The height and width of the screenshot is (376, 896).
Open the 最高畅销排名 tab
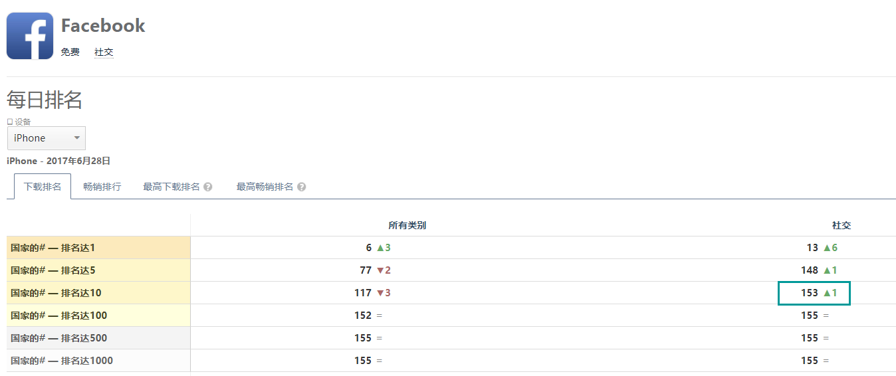[x=265, y=187]
